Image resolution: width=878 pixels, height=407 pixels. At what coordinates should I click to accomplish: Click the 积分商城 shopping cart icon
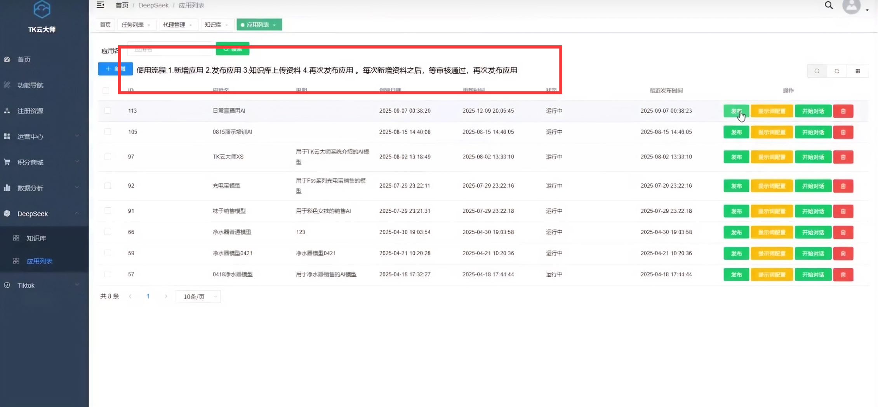coord(7,162)
